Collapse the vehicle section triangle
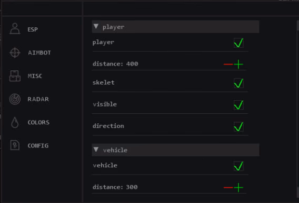This screenshot has width=299, height=203. point(96,149)
